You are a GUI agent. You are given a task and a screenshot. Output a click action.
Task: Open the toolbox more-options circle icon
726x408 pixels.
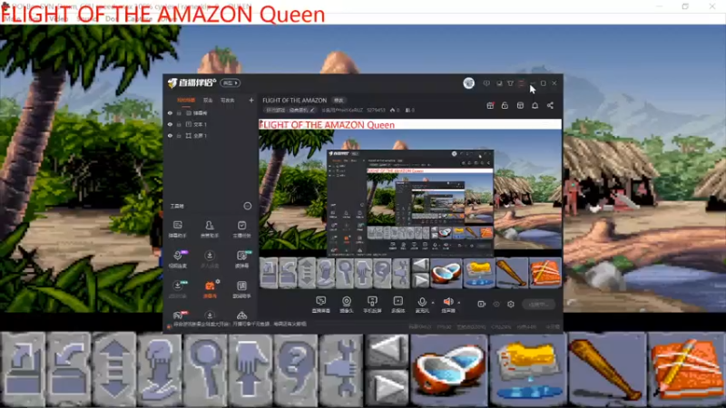click(248, 206)
